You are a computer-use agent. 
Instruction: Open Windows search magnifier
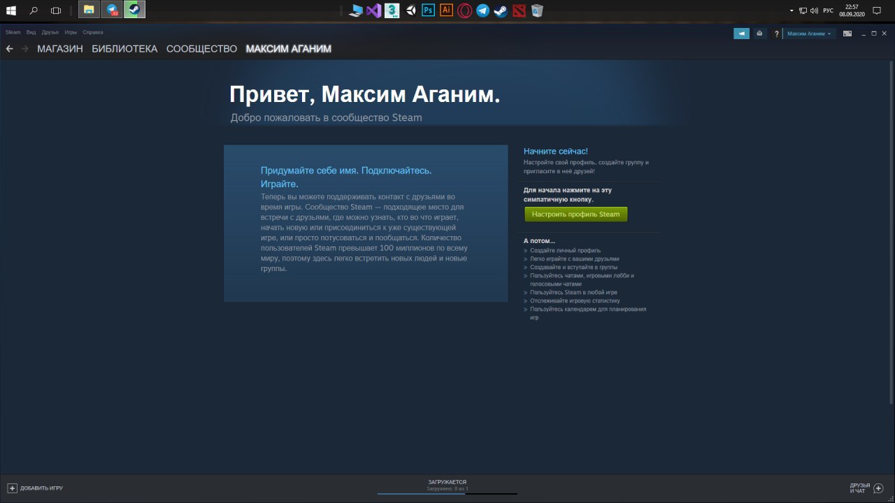[34, 10]
